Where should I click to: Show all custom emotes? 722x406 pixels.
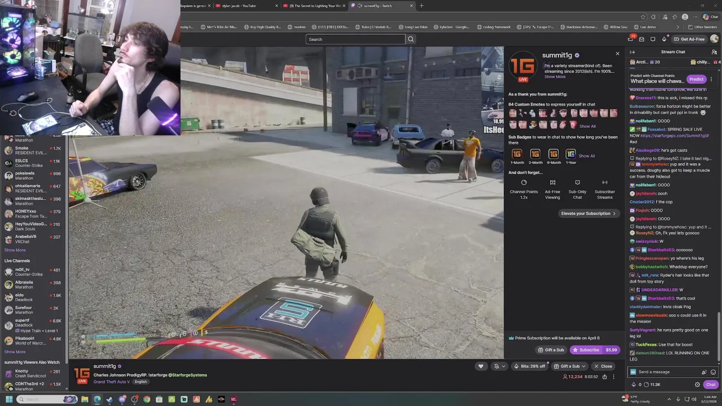pyautogui.click(x=587, y=126)
